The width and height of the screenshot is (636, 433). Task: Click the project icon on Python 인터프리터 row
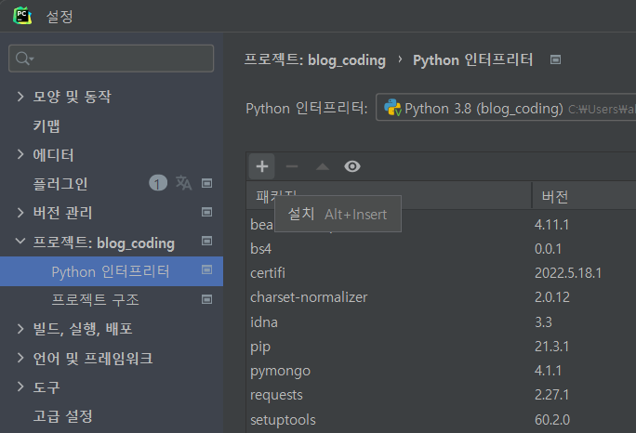click(206, 269)
